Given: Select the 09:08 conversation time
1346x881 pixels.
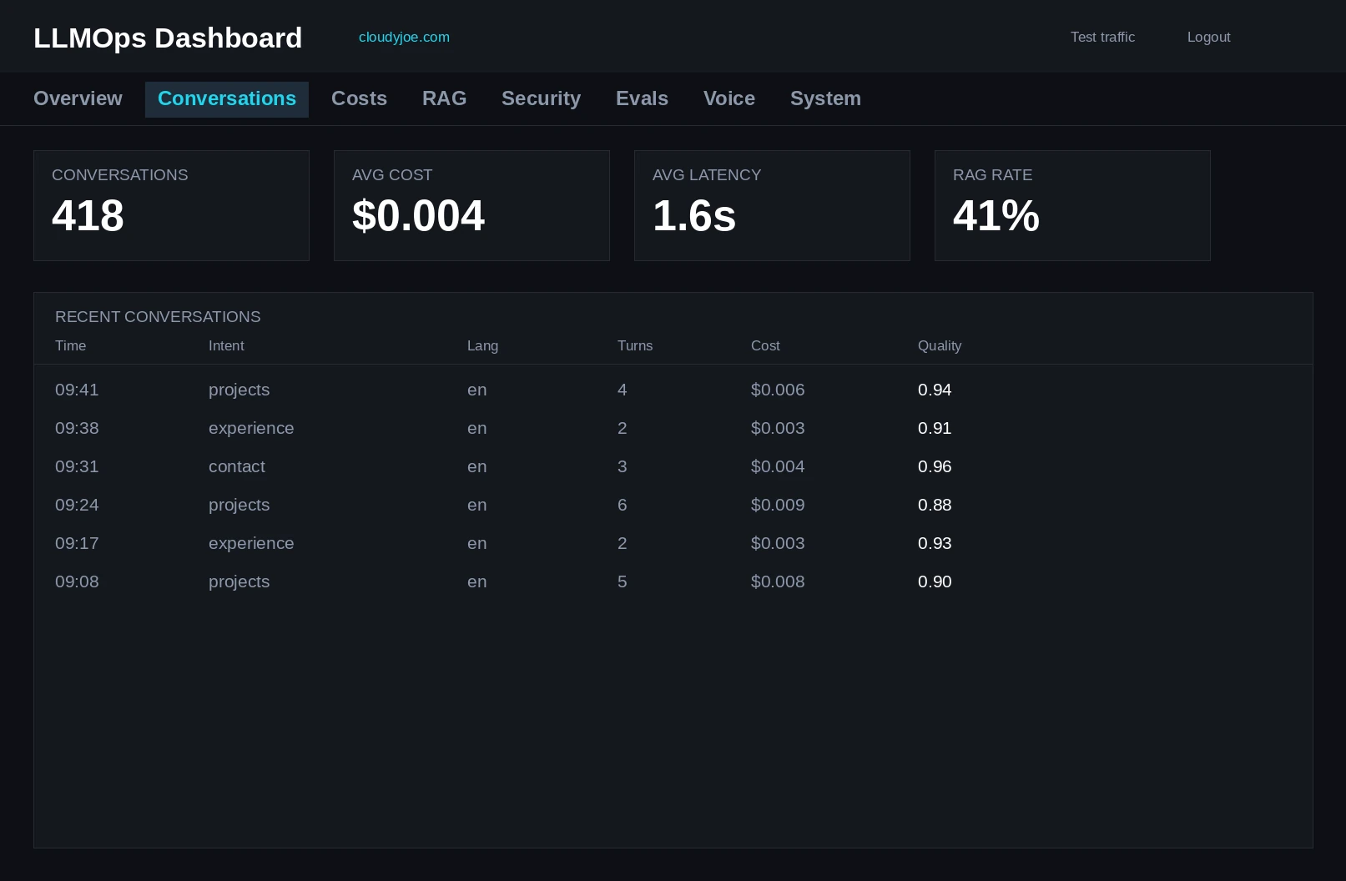Looking at the screenshot, I should point(77,581).
